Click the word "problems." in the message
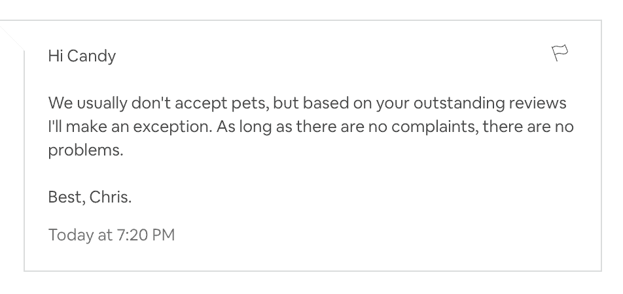The width and height of the screenshot is (623, 294). (x=86, y=150)
